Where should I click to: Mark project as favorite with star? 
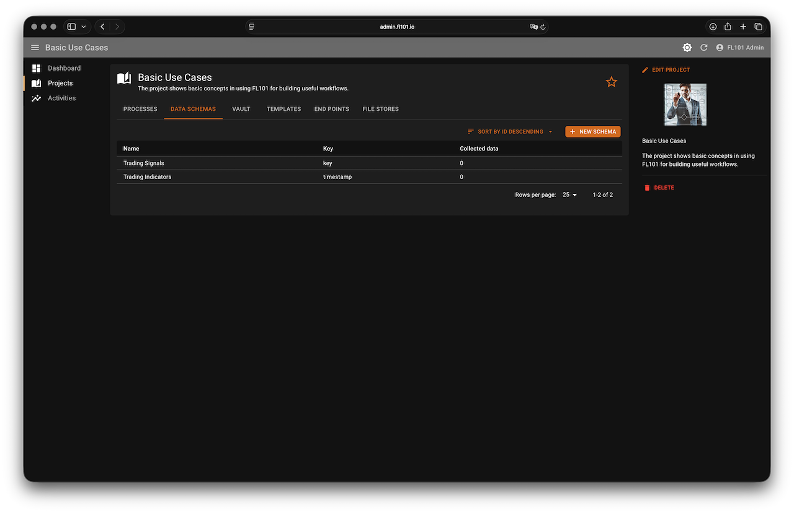[611, 82]
